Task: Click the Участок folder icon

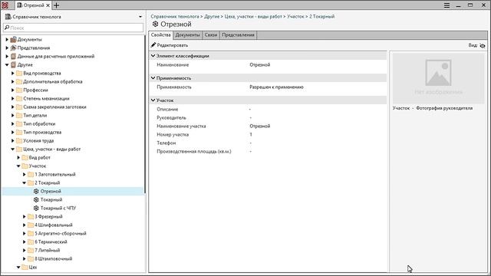Action: (x=25, y=166)
